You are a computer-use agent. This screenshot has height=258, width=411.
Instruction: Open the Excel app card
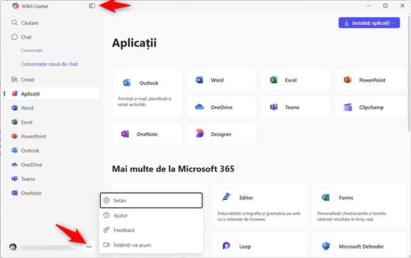point(296,80)
